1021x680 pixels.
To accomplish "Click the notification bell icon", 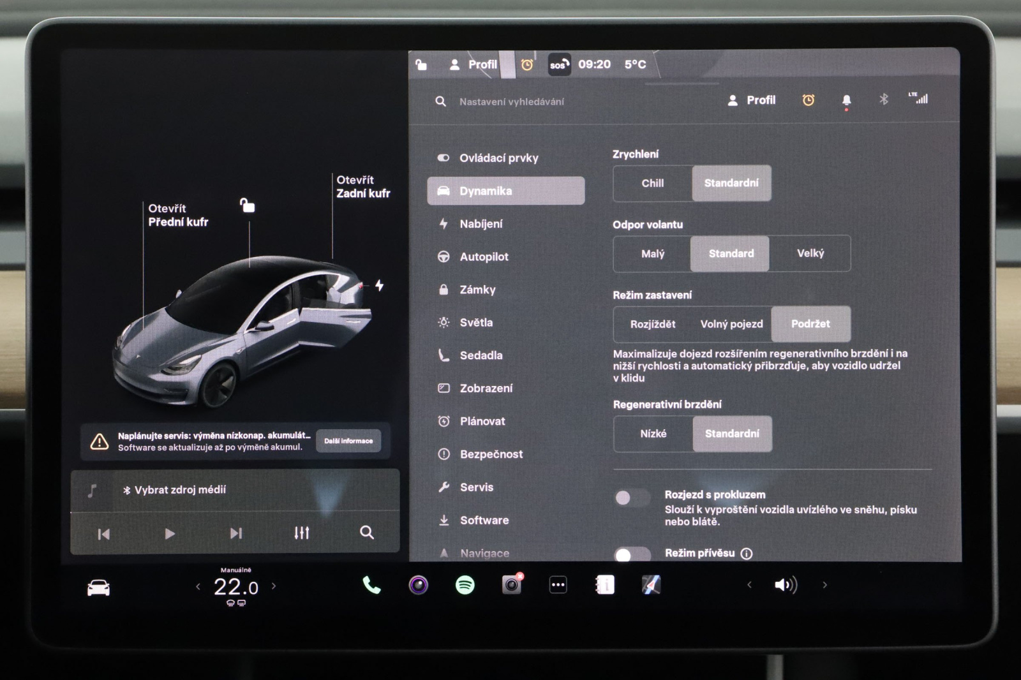I will coord(846,100).
